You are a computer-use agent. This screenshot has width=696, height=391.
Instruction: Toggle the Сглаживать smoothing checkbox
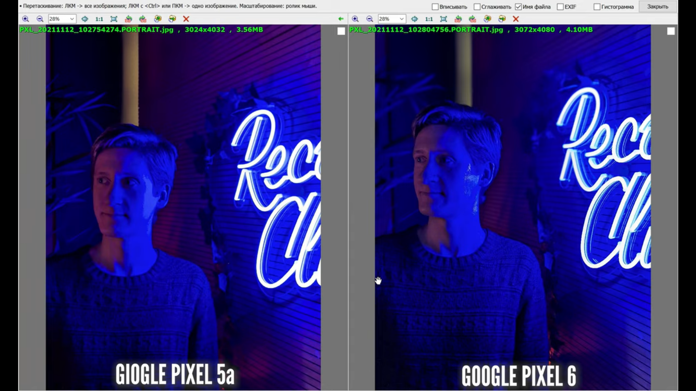tap(477, 7)
